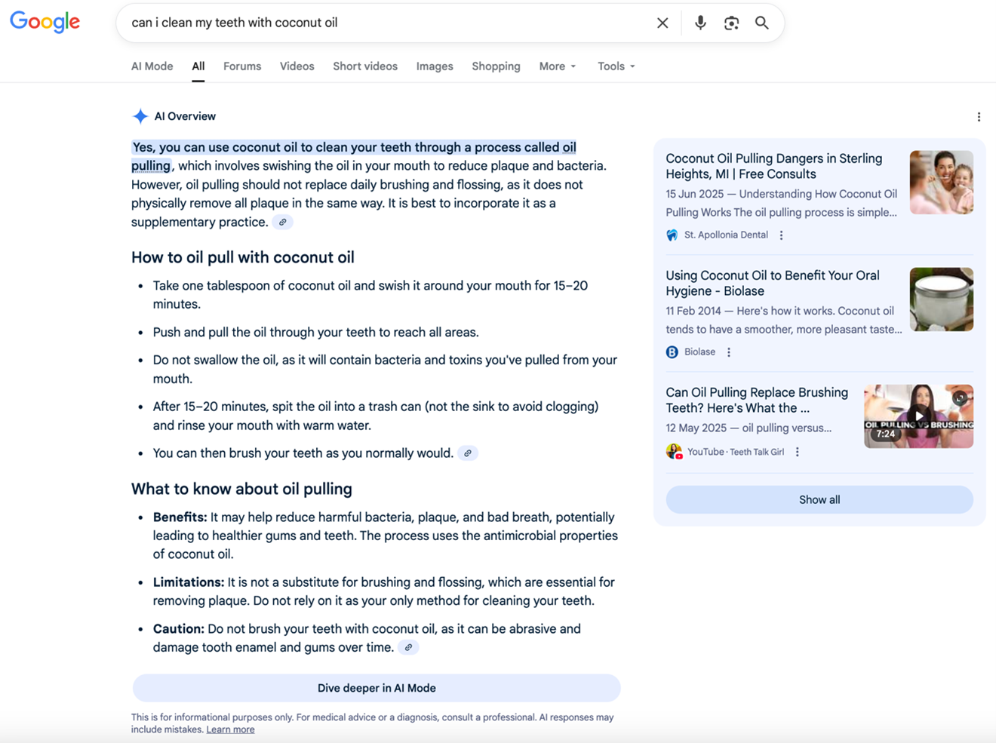The width and height of the screenshot is (996, 743).
Task: Expand the Tools dropdown
Action: 616,66
